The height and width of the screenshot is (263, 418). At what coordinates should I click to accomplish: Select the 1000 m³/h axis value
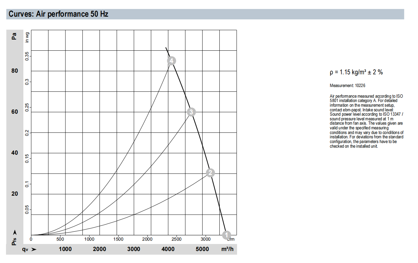(65, 249)
